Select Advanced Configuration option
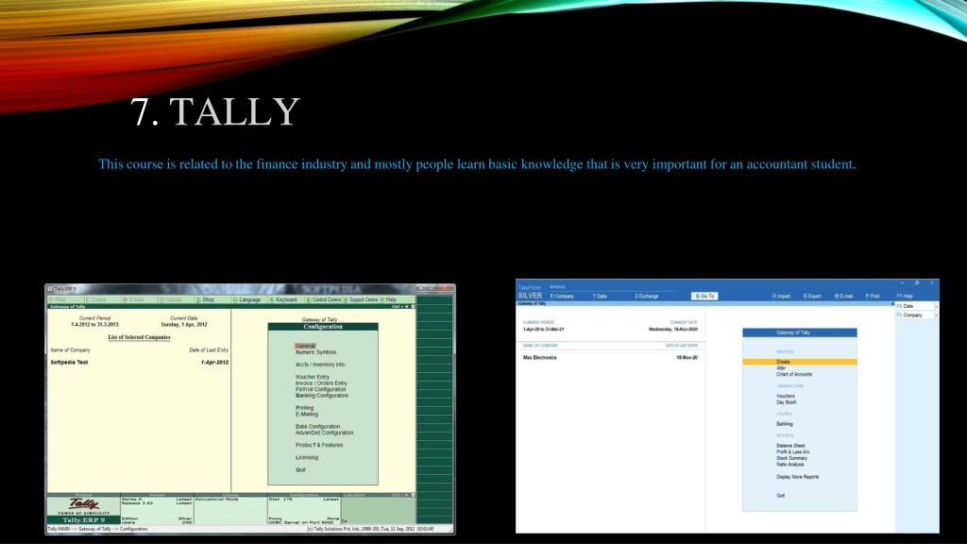 [x=324, y=433]
